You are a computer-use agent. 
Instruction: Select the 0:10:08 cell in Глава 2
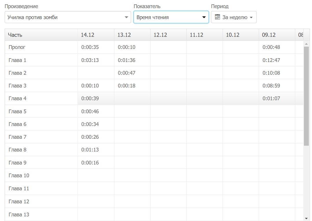pyautogui.click(x=271, y=73)
